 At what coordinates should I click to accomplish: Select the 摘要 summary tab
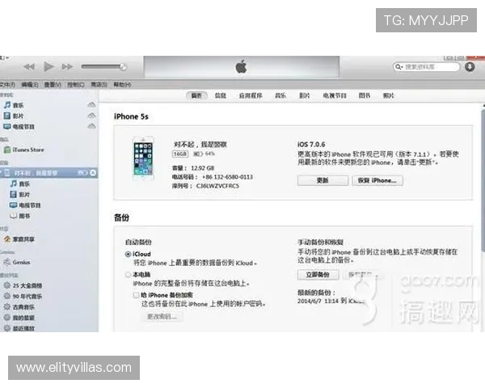coord(196,95)
